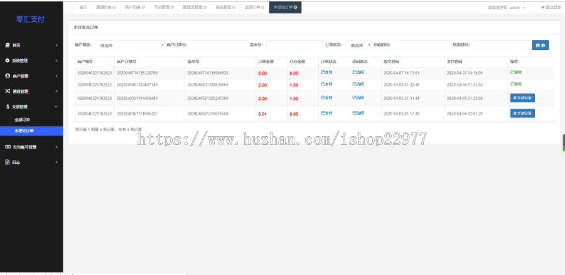Viewport: 565px width, 275px height.
Task: Click the 红包账号管理 money icon
Action: click(7, 147)
